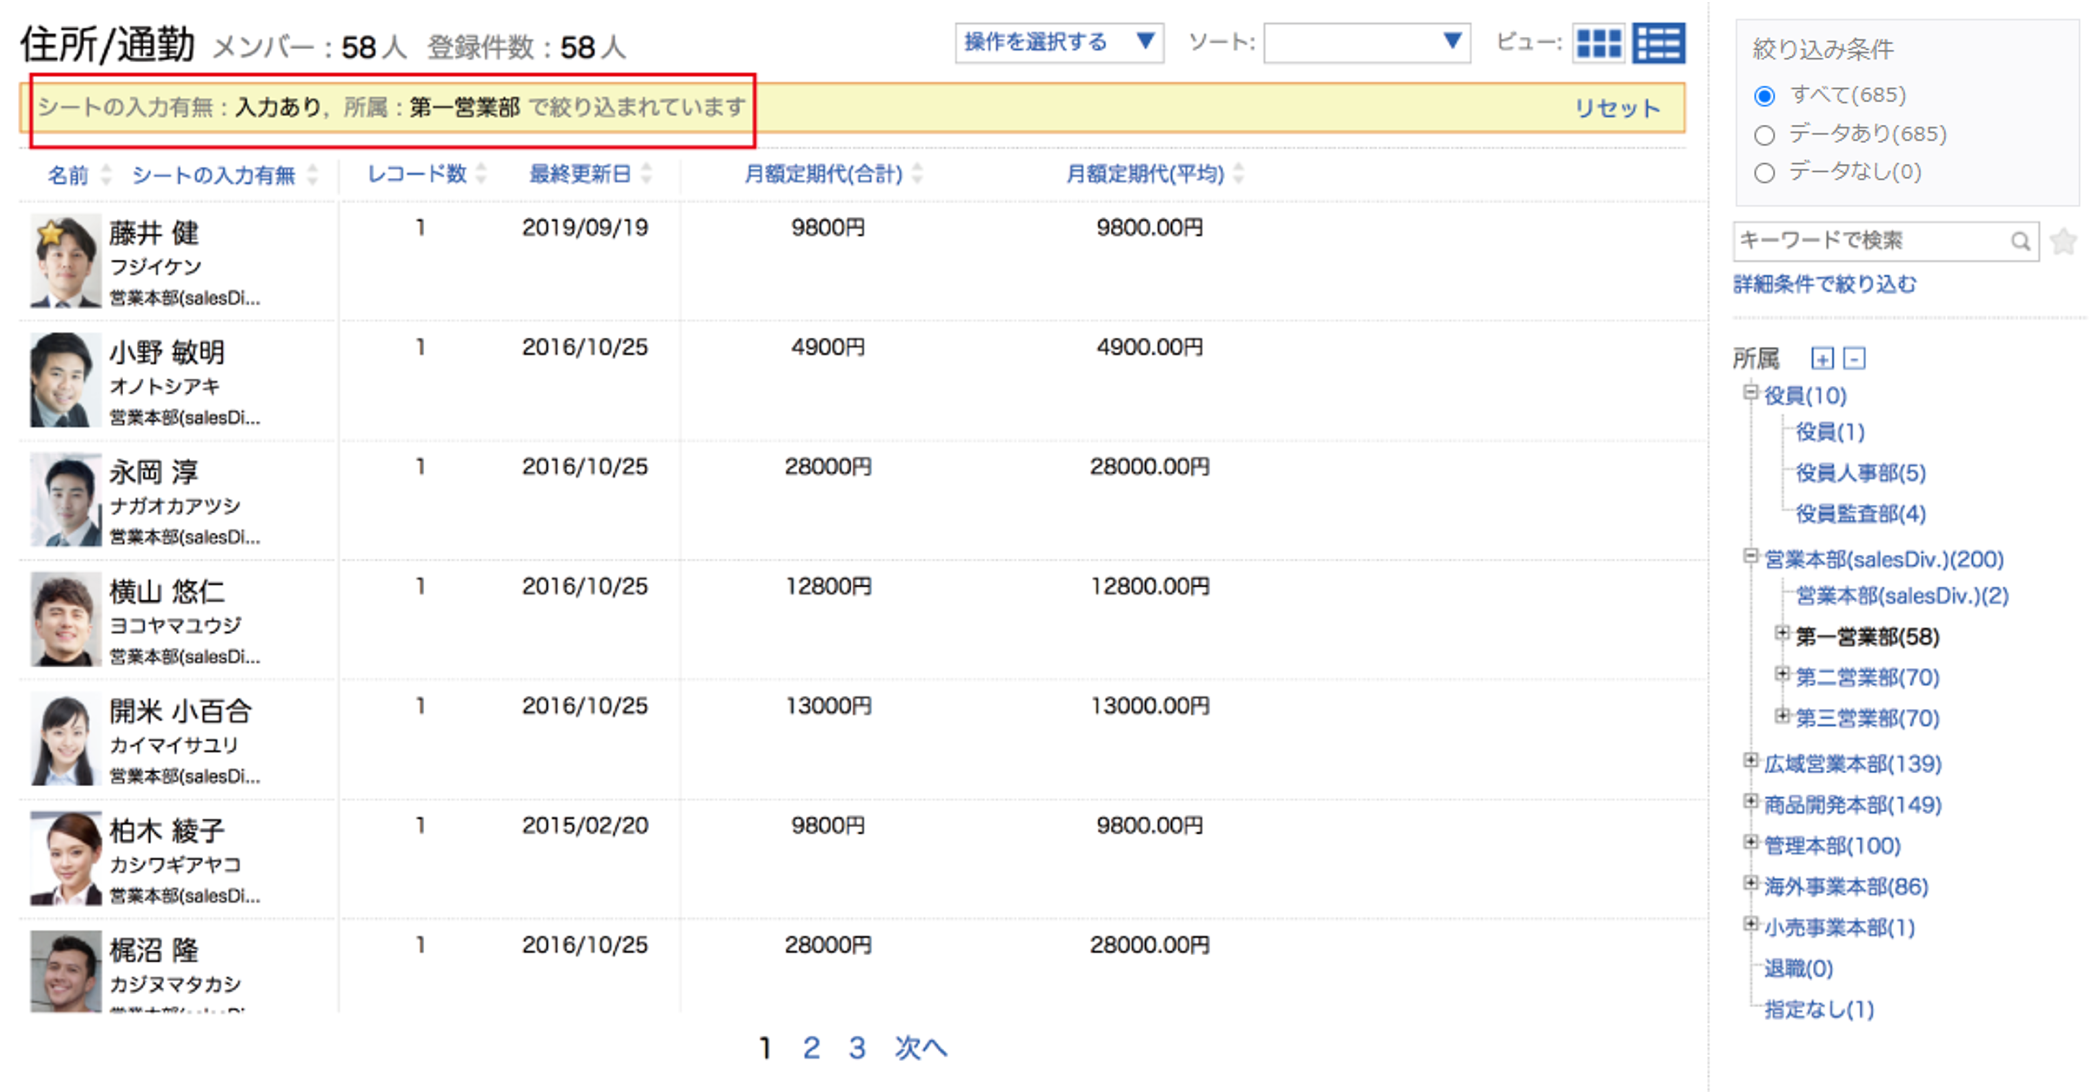Select the すべて(685) radio button

(x=1764, y=96)
